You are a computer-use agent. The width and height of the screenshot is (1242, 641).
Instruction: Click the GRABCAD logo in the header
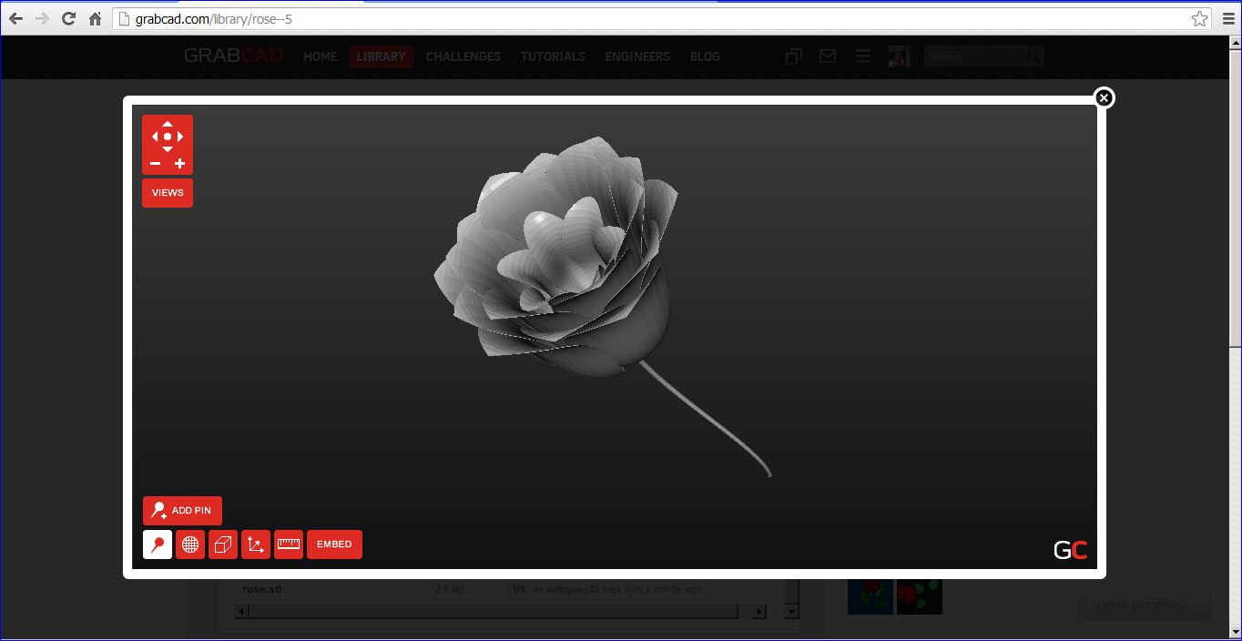click(x=233, y=56)
